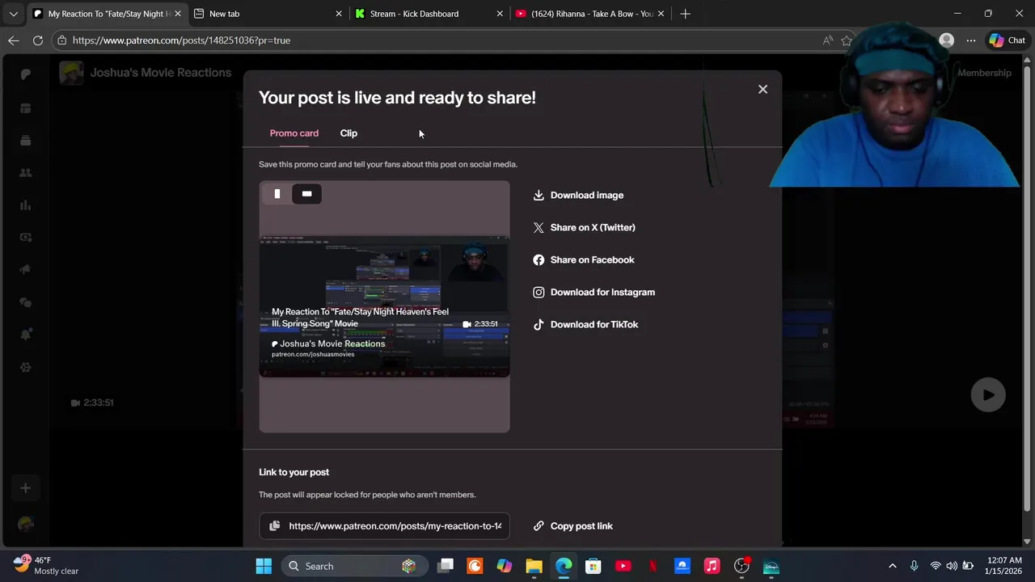Open File Explorer from taskbar
Viewport: 1035px width, 582px height.
(x=534, y=566)
